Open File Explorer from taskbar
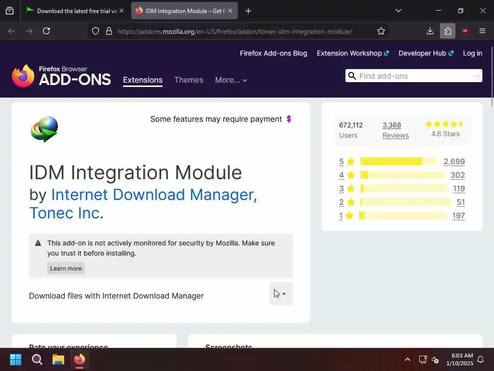Image resolution: width=494 pixels, height=371 pixels. point(58,359)
